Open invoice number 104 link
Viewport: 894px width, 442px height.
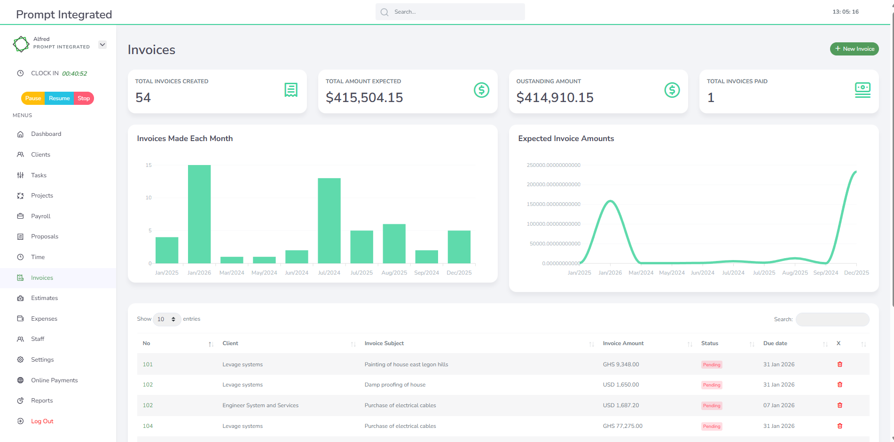pos(148,426)
